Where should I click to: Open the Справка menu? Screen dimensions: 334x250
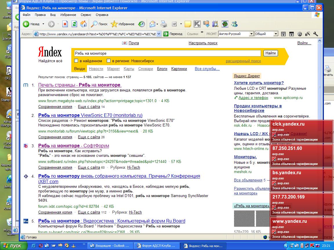(x=102, y=15)
